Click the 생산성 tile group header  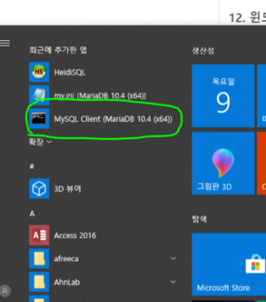pos(203,51)
